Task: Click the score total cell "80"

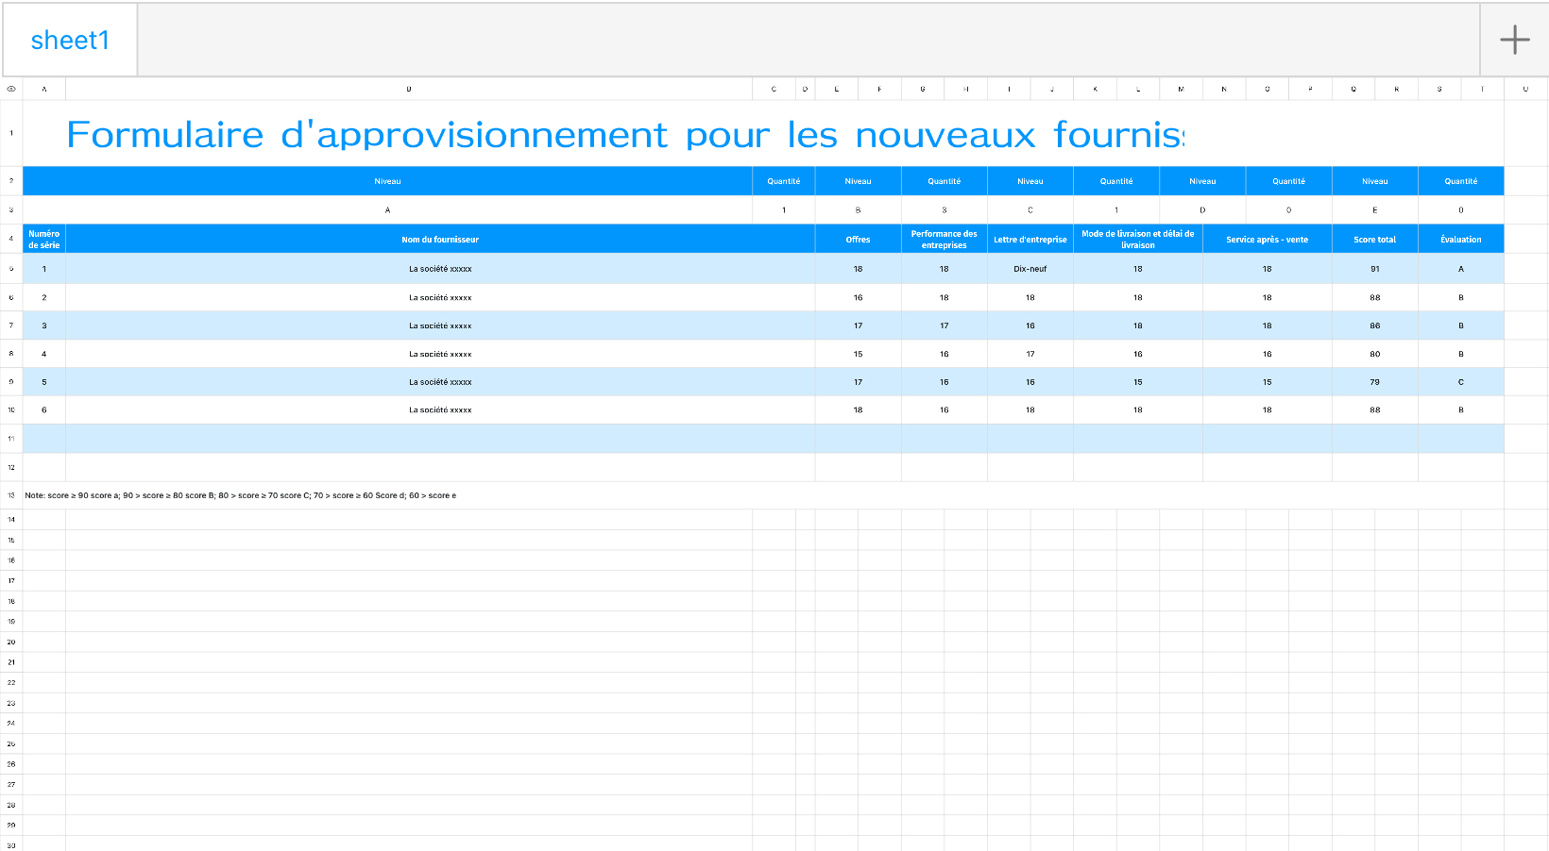Action: [1374, 354]
